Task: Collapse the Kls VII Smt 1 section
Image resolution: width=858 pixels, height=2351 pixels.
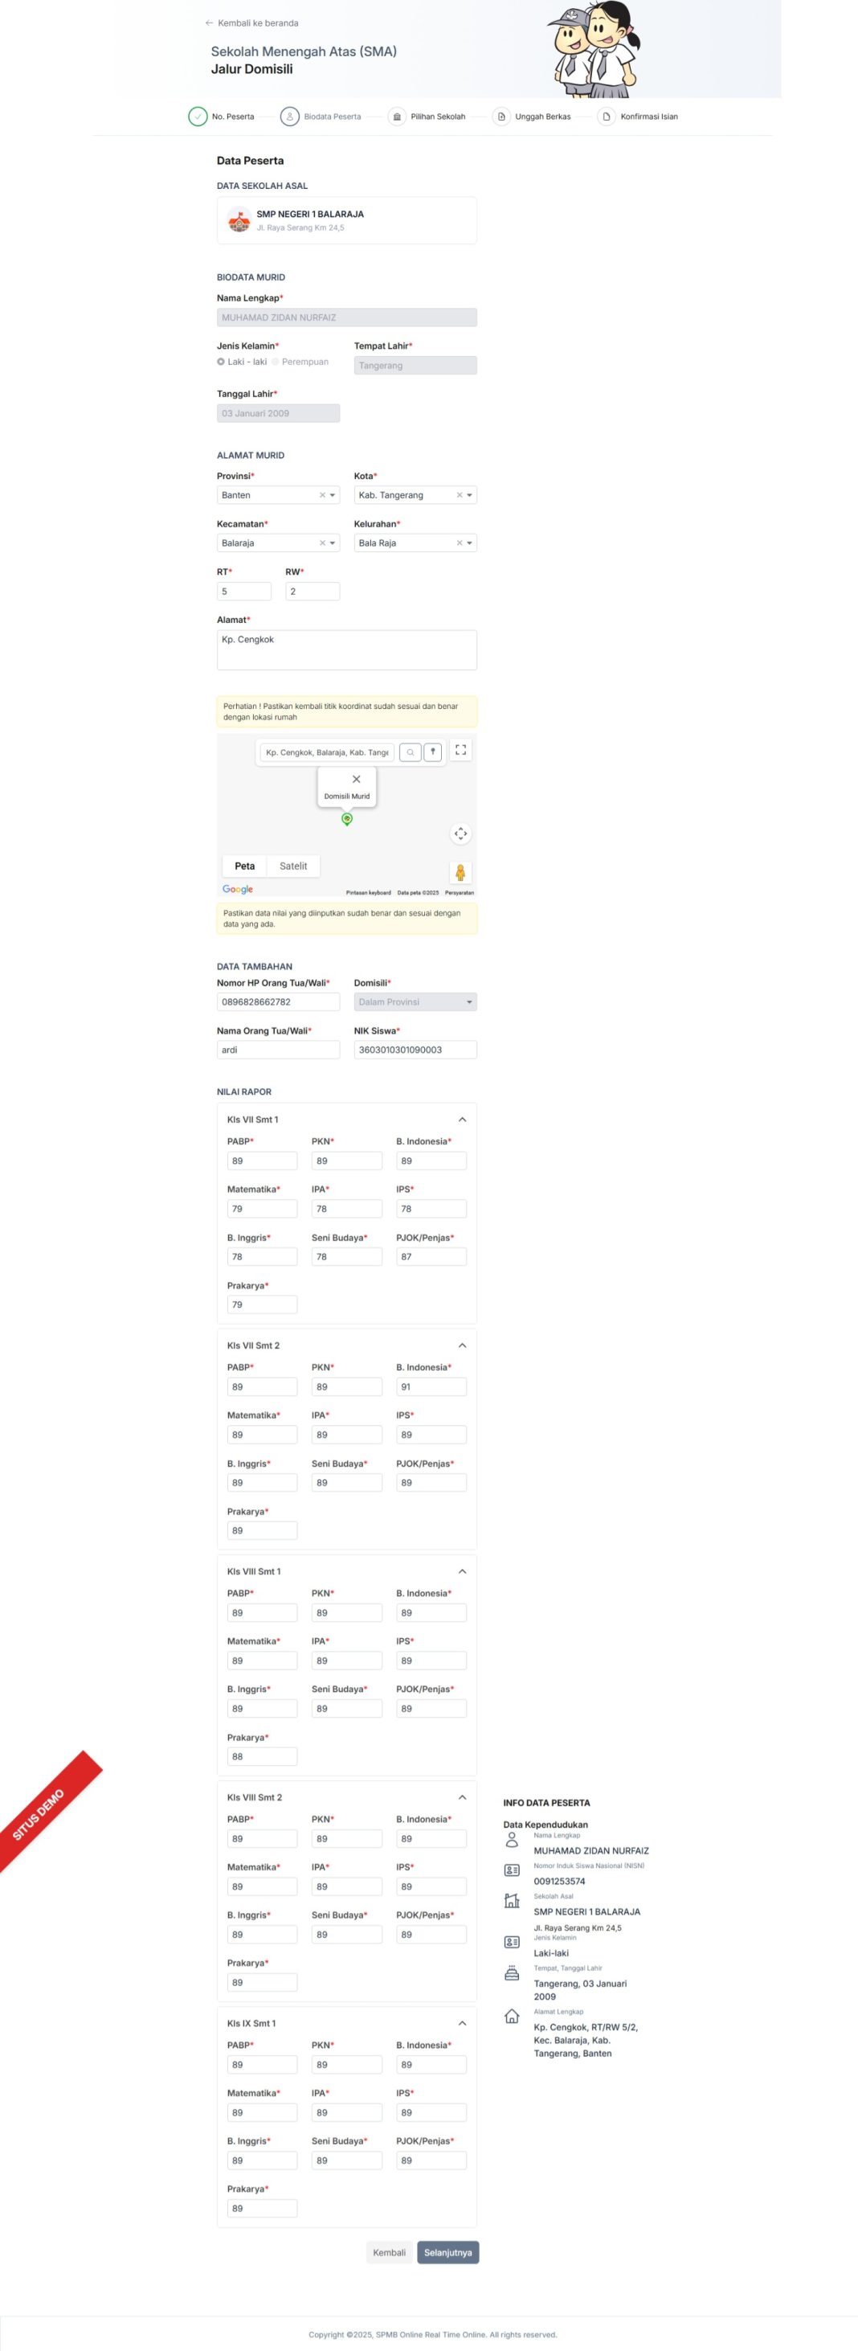Action: click(x=462, y=1120)
